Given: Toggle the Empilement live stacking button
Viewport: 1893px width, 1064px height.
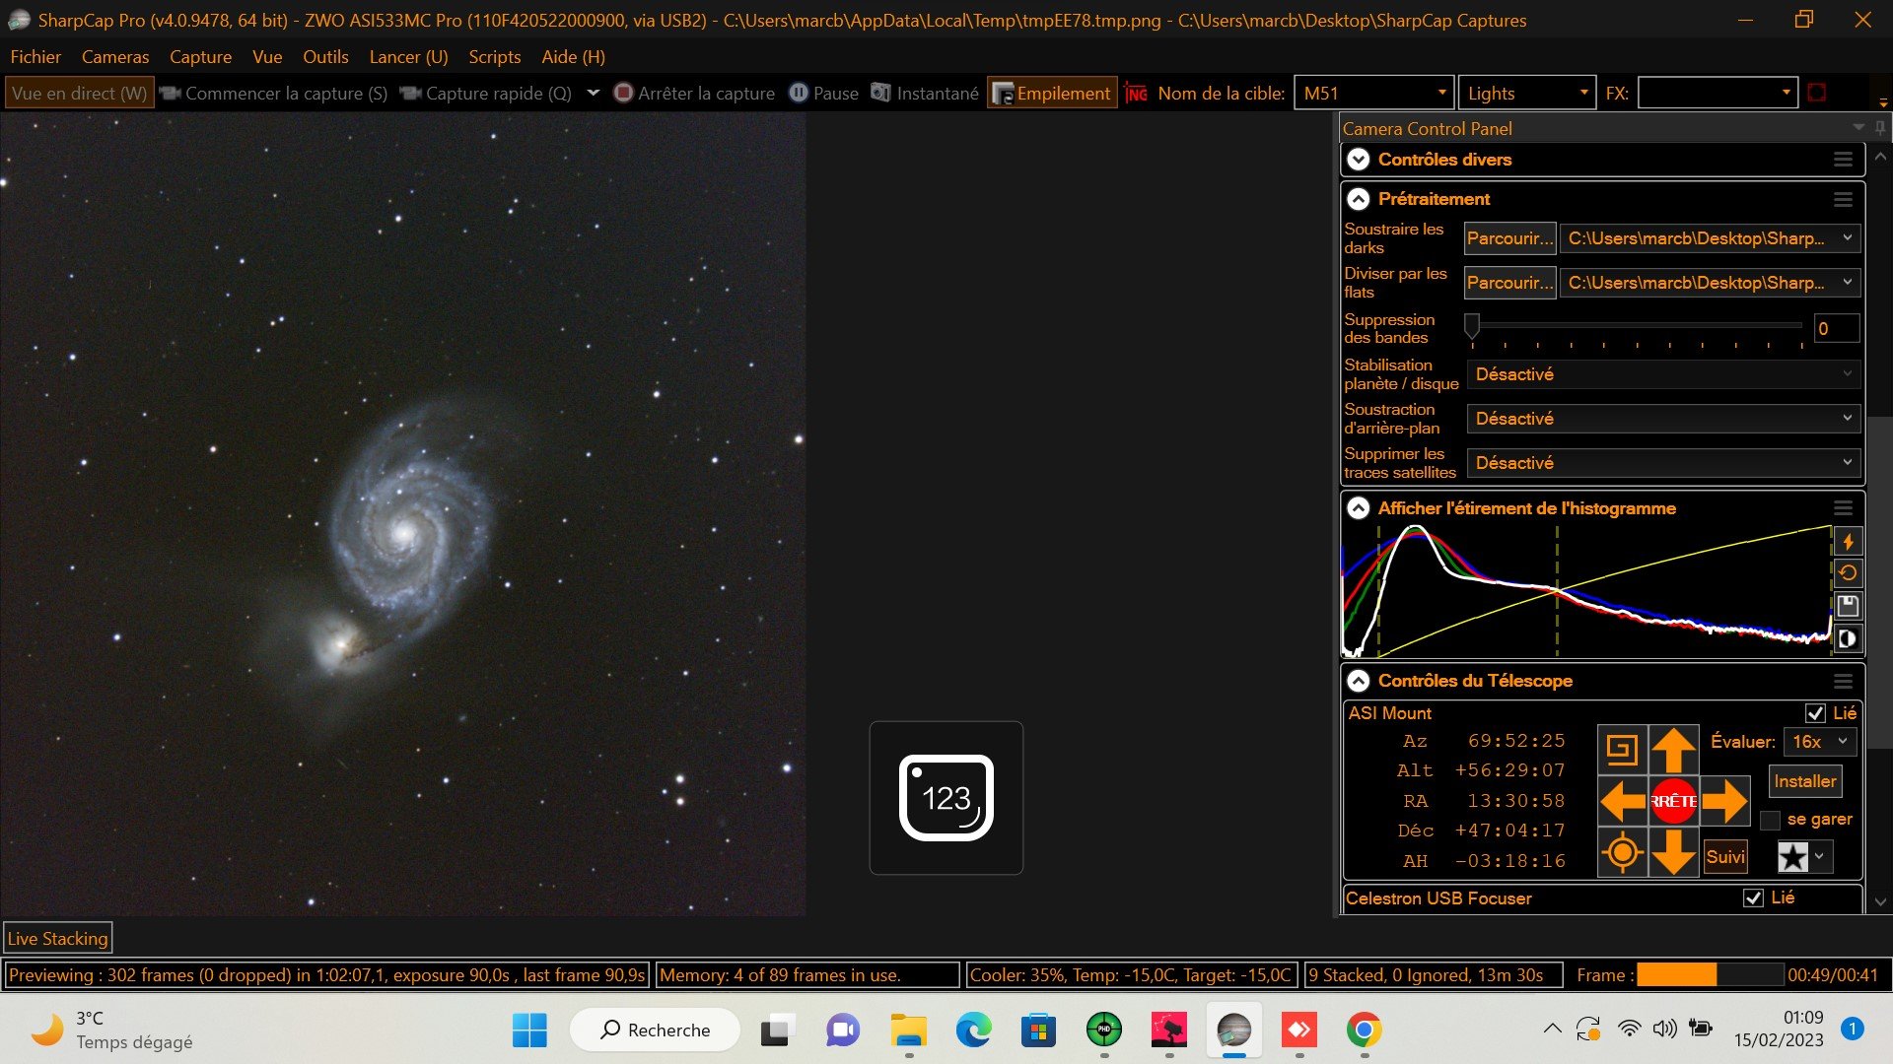Looking at the screenshot, I should [1052, 94].
